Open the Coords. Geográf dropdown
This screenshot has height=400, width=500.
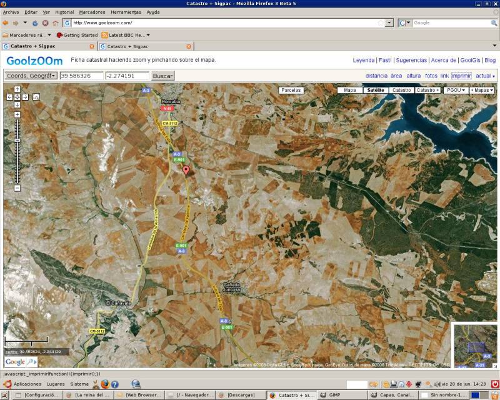coord(31,76)
